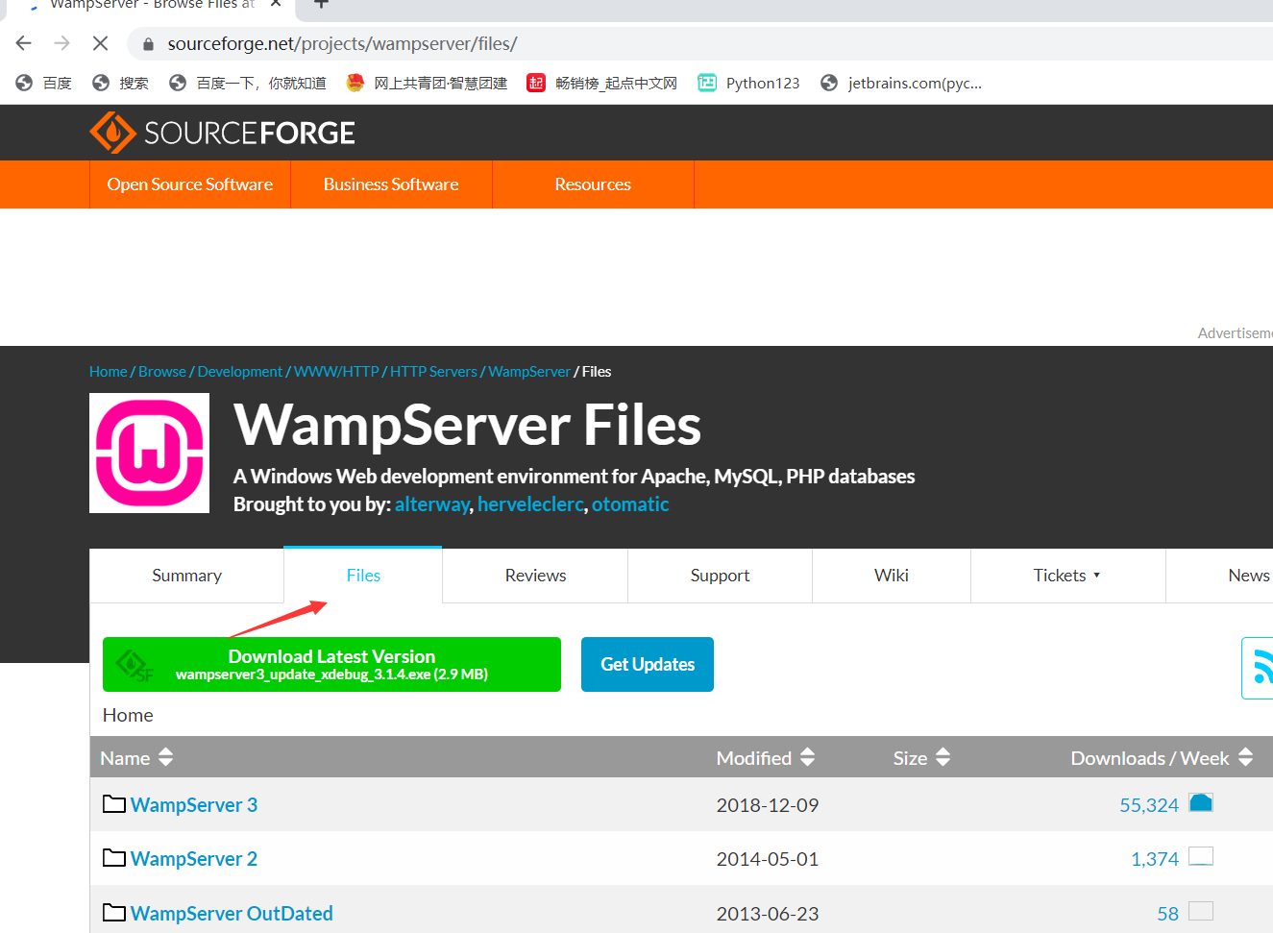This screenshot has height=933, width=1273.
Task: Open the Resources menu
Action: [593, 184]
